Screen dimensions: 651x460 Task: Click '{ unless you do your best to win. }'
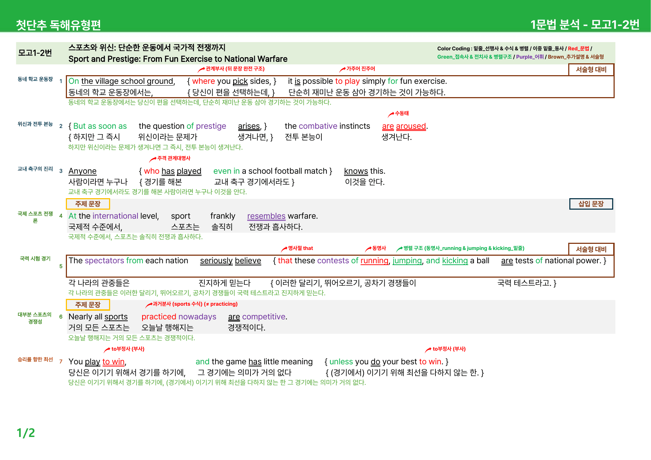coord(386,362)
